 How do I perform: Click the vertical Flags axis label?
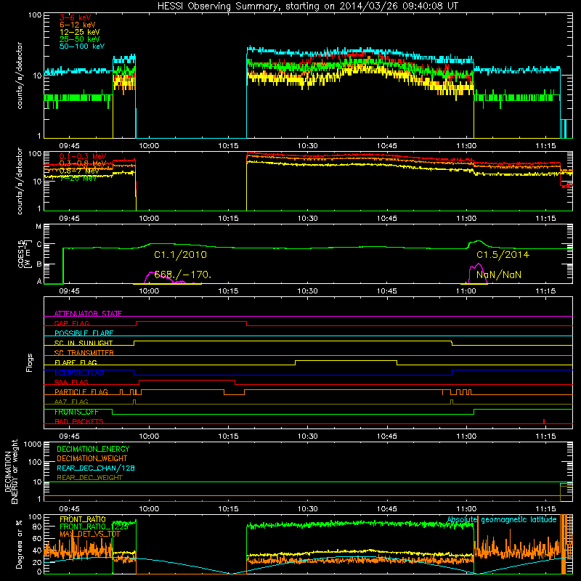(x=30, y=362)
